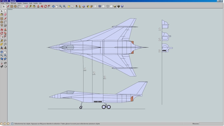This screenshot has width=224, height=126.
Task: Select the Scale tool in left palette
Action: point(2,37)
